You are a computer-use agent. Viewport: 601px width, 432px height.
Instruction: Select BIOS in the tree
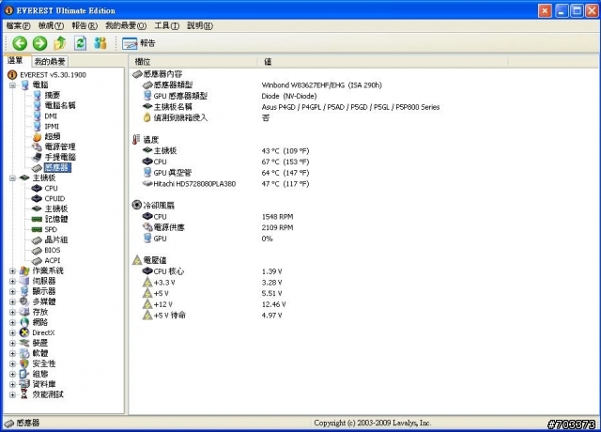[53, 251]
